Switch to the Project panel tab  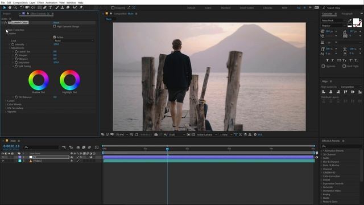tap(7, 14)
